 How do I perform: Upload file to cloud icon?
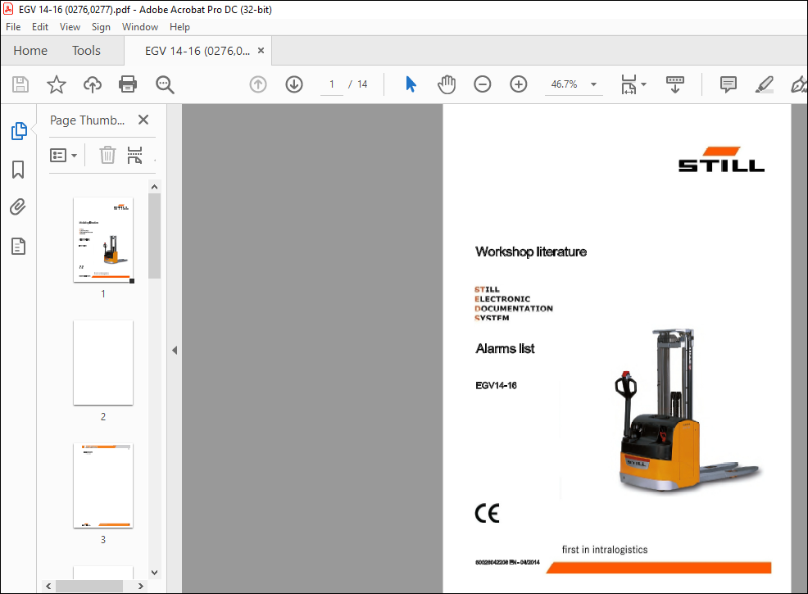point(93,84)
